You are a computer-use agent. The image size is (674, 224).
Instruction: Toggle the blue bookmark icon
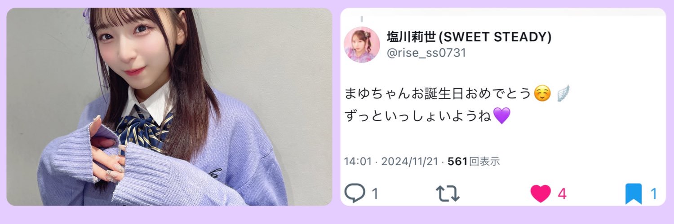(634, 194)
